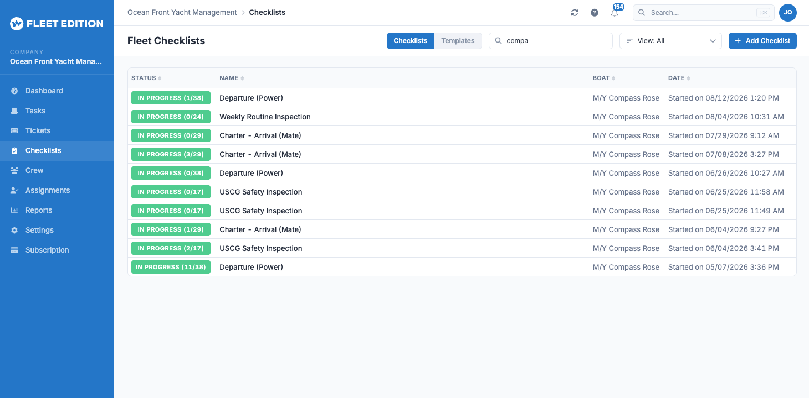Open the Subscription card icon
The height and width of the screenshot is (398, 809).
pos(14,250)
